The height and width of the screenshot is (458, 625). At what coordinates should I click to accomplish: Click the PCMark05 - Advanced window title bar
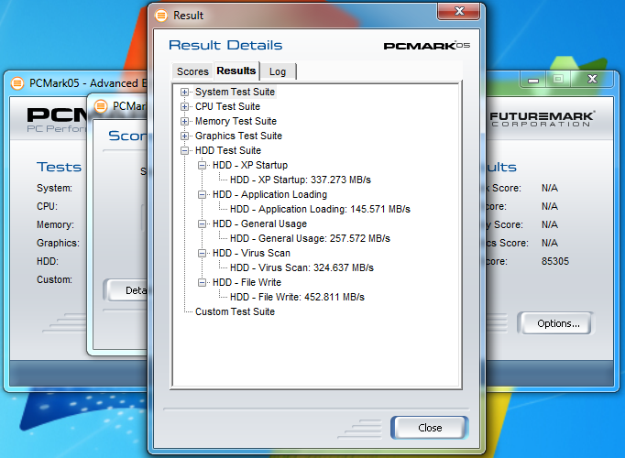[76, 83]
